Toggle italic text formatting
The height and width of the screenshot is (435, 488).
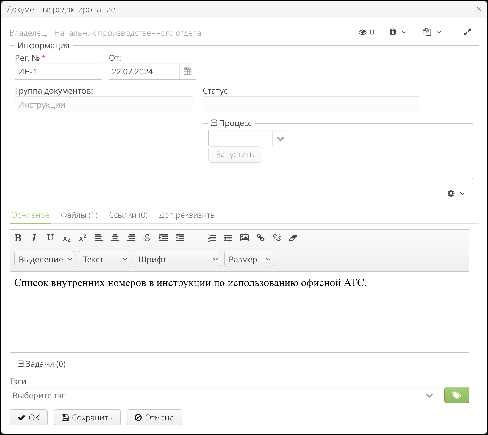[x=34, y=238]
